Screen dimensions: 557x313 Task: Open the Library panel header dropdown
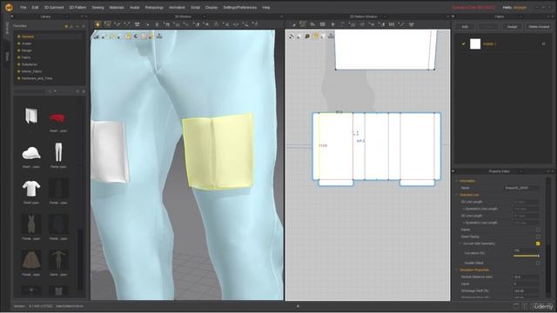click(67, 17)
